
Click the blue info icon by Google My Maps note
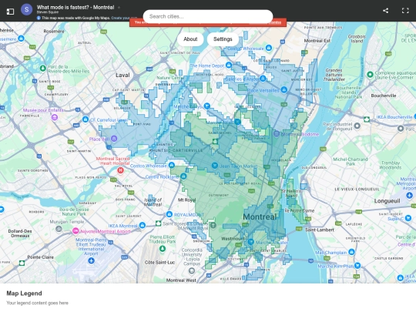[39, 18]
